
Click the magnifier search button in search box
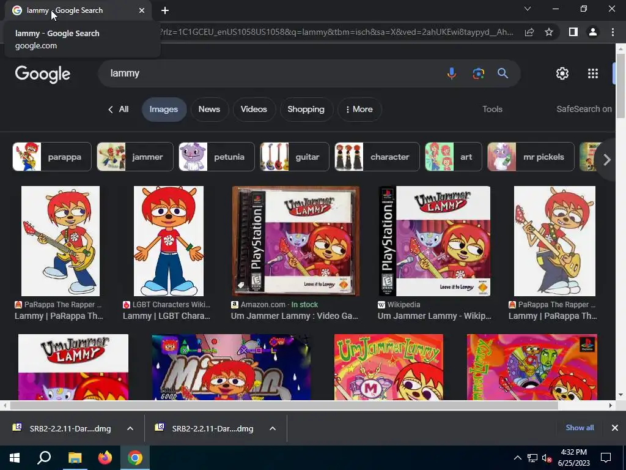coord(503,73)
